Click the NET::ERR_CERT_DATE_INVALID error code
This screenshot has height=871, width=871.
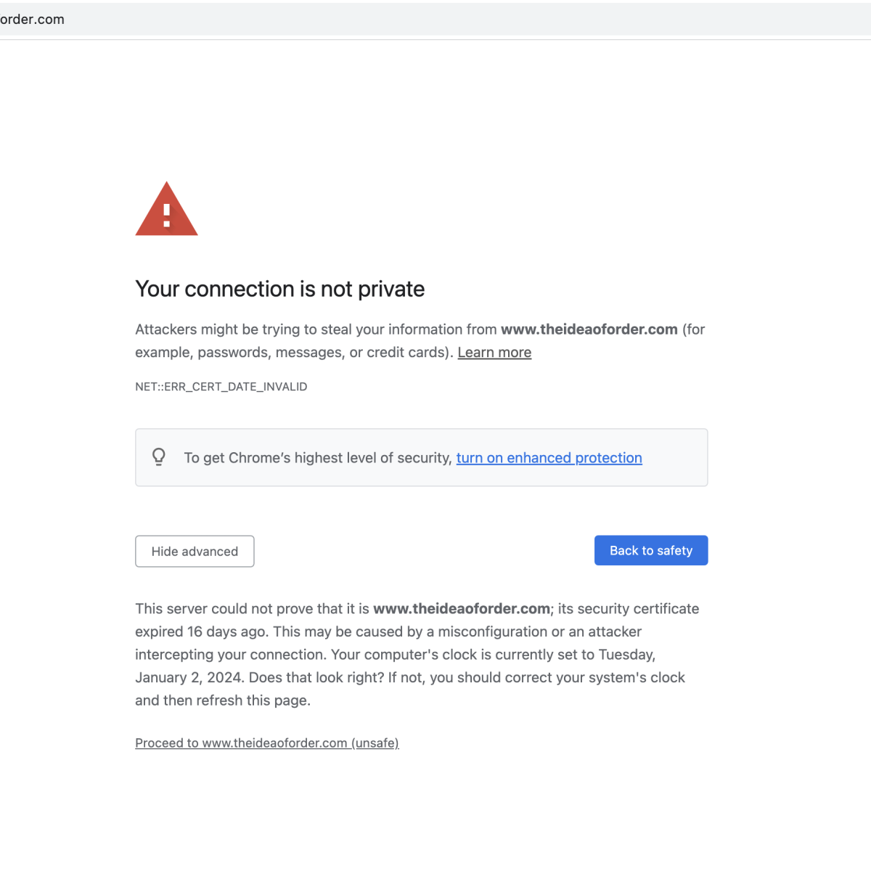click(221, 387)
